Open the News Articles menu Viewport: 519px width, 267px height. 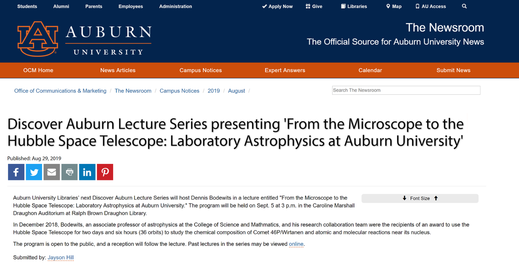[118, 70]
